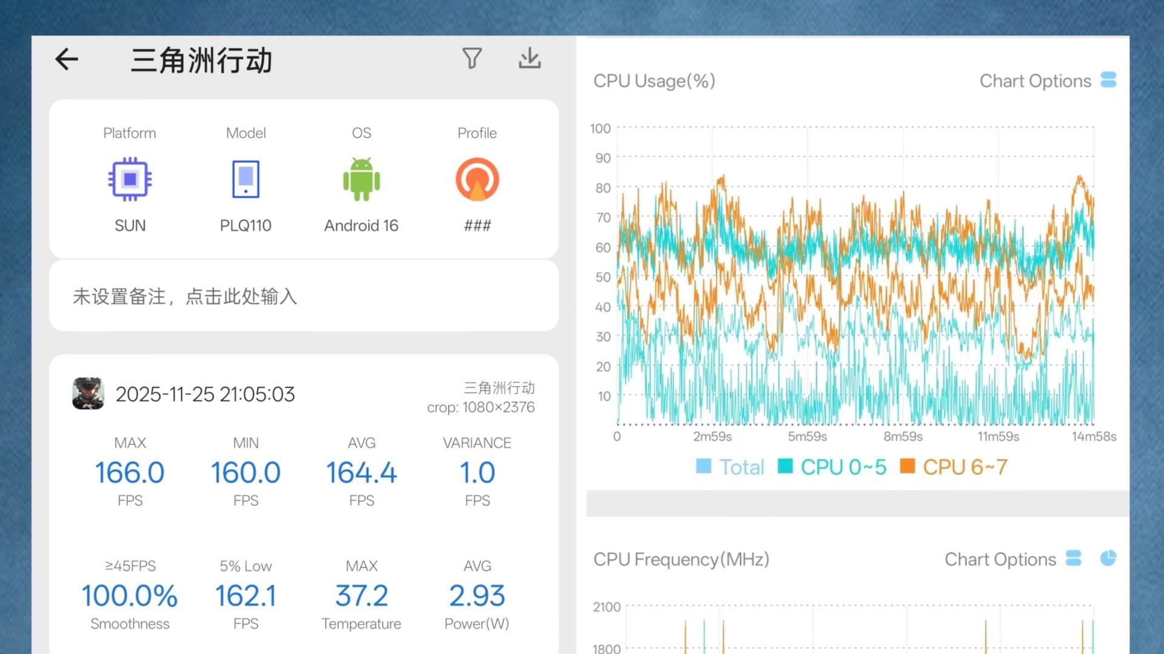Tap the game thumbnail next to timestamp

(88, 394)
